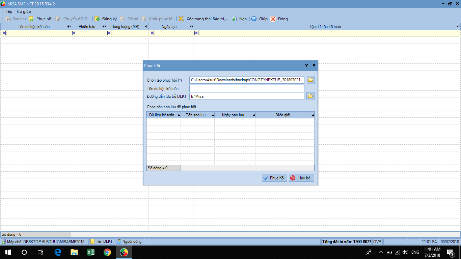Pin the Ngày sao lưu column
461x259 pixels.
click(x=253, y=115)
